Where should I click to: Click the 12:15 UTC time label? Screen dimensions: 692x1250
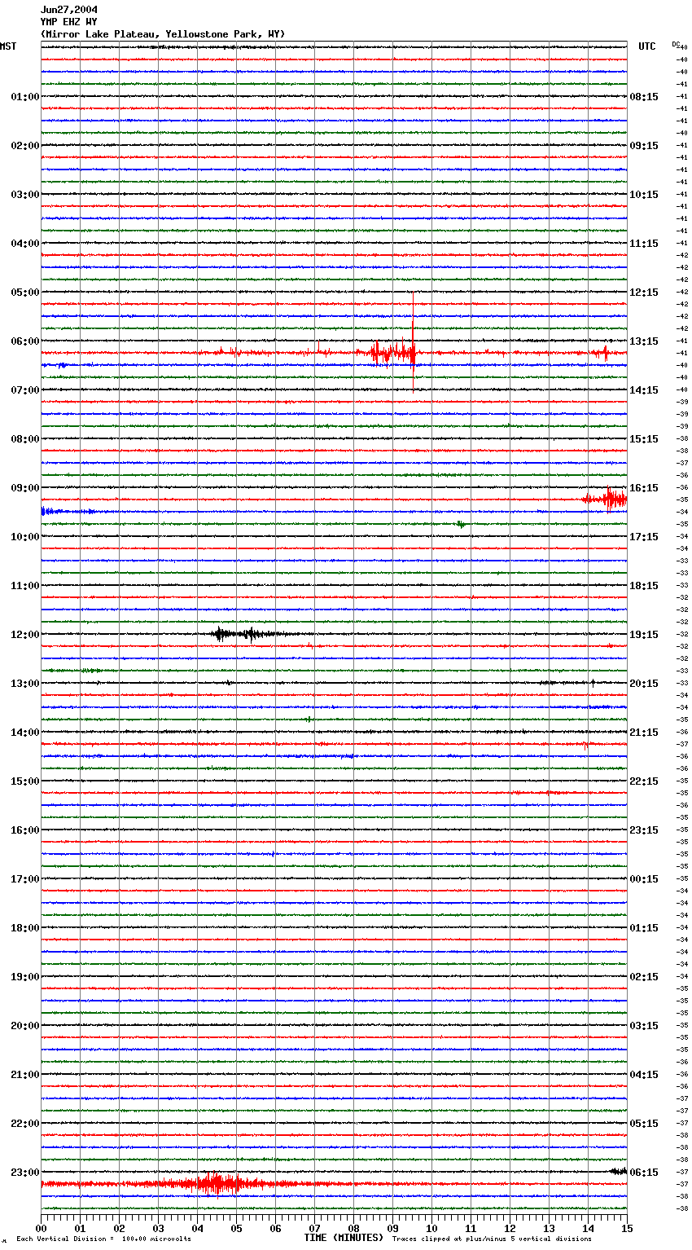(x=644, y=293)
